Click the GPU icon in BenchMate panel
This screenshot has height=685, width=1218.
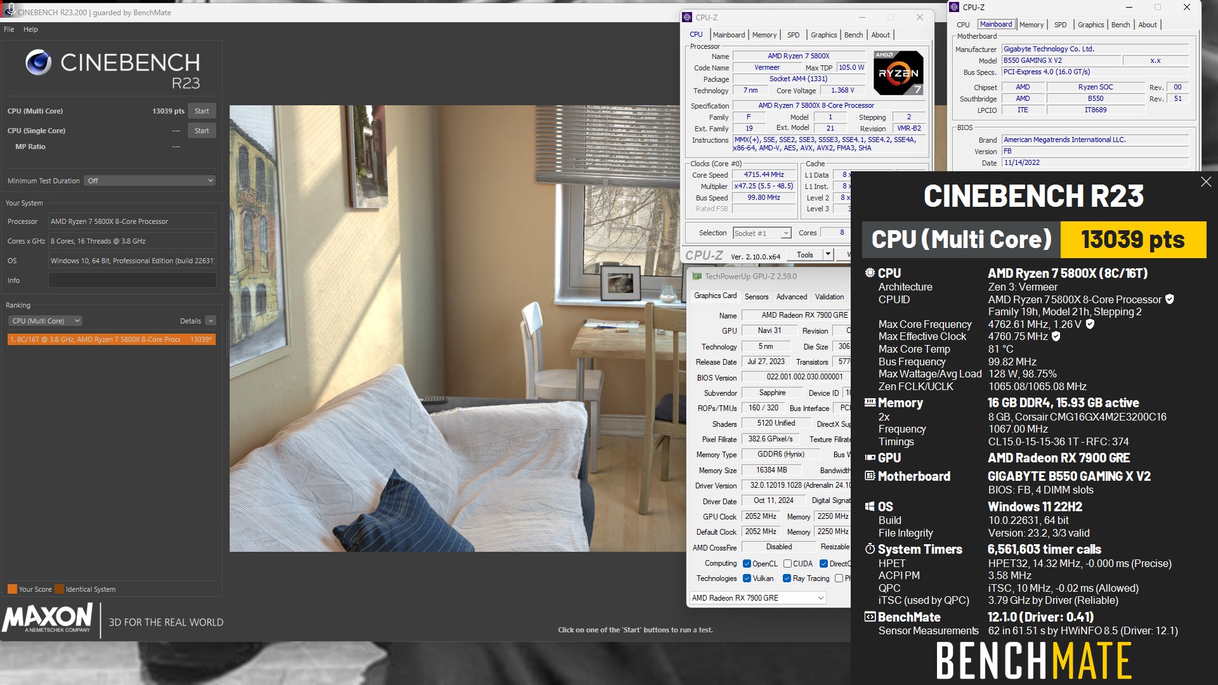(x=870, y=457)
